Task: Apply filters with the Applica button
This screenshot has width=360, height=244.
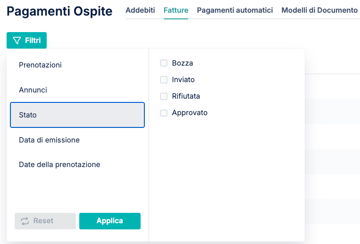Action: [x=110, y=221]
